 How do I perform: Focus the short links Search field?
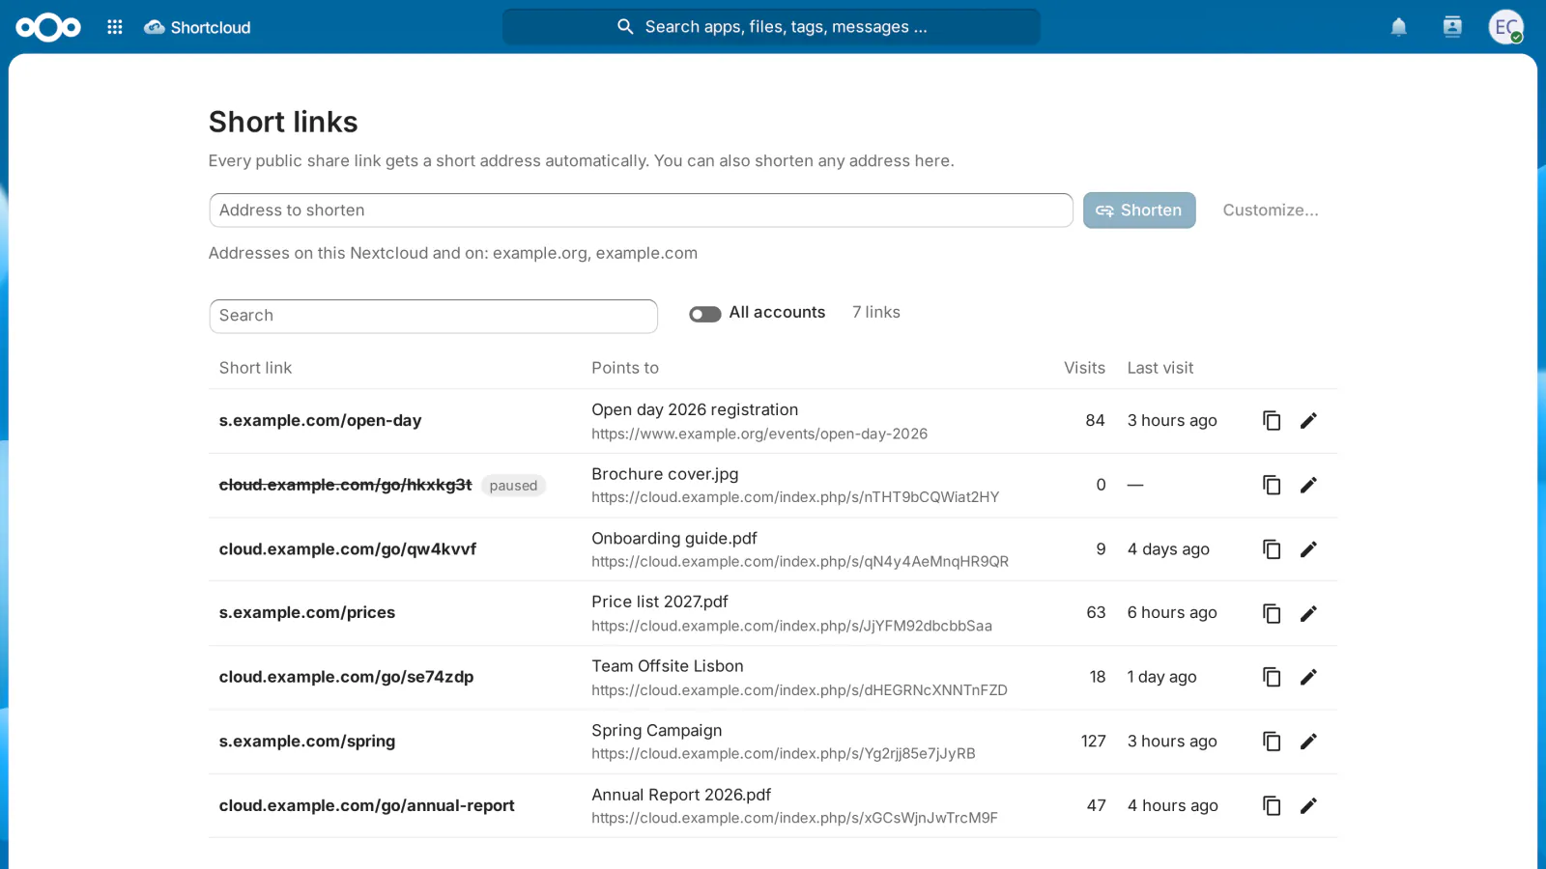pos(434,316)
